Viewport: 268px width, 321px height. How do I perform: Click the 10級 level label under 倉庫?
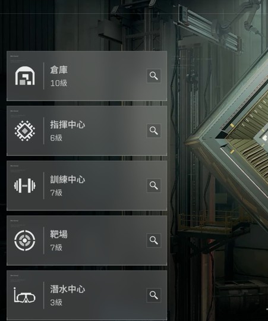(x=59, y=83)
